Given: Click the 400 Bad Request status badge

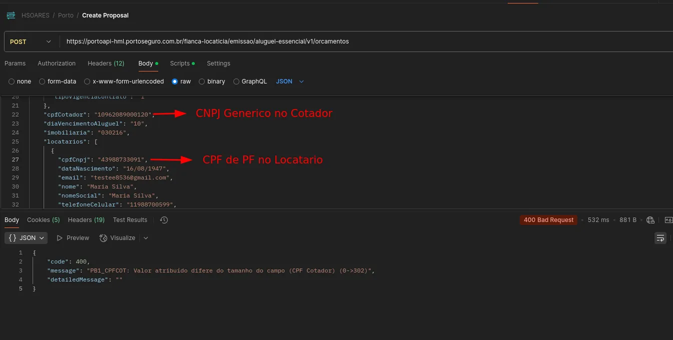Looking at the screenshot, I should (x=548, y=220).
